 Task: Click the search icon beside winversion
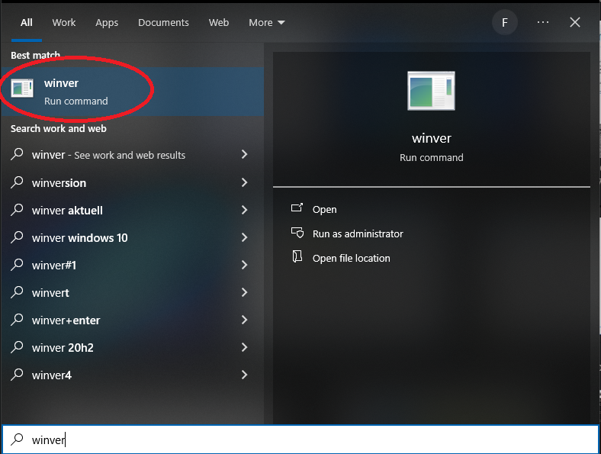pyautogui.click(x=18, y=182)
